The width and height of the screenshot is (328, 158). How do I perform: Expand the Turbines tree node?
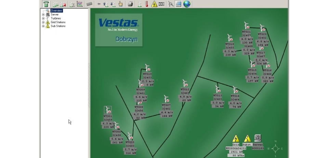(43, 18)
